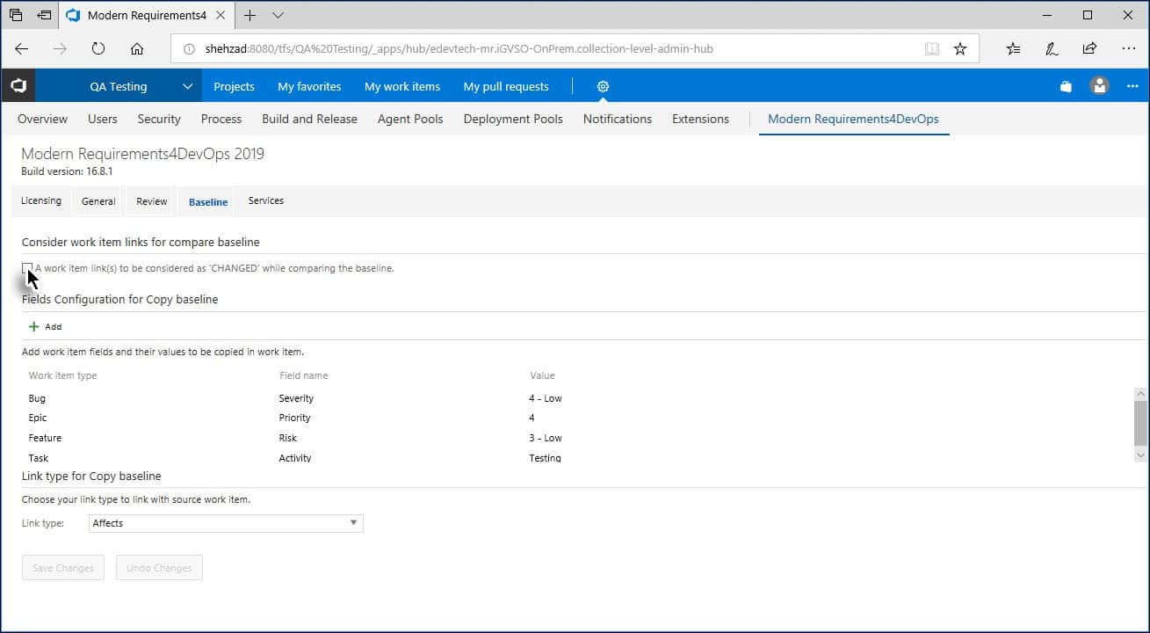This screenshot has width=1150, height=633.
Task: Open browser settings and more menu
Action: (1128, 49)
